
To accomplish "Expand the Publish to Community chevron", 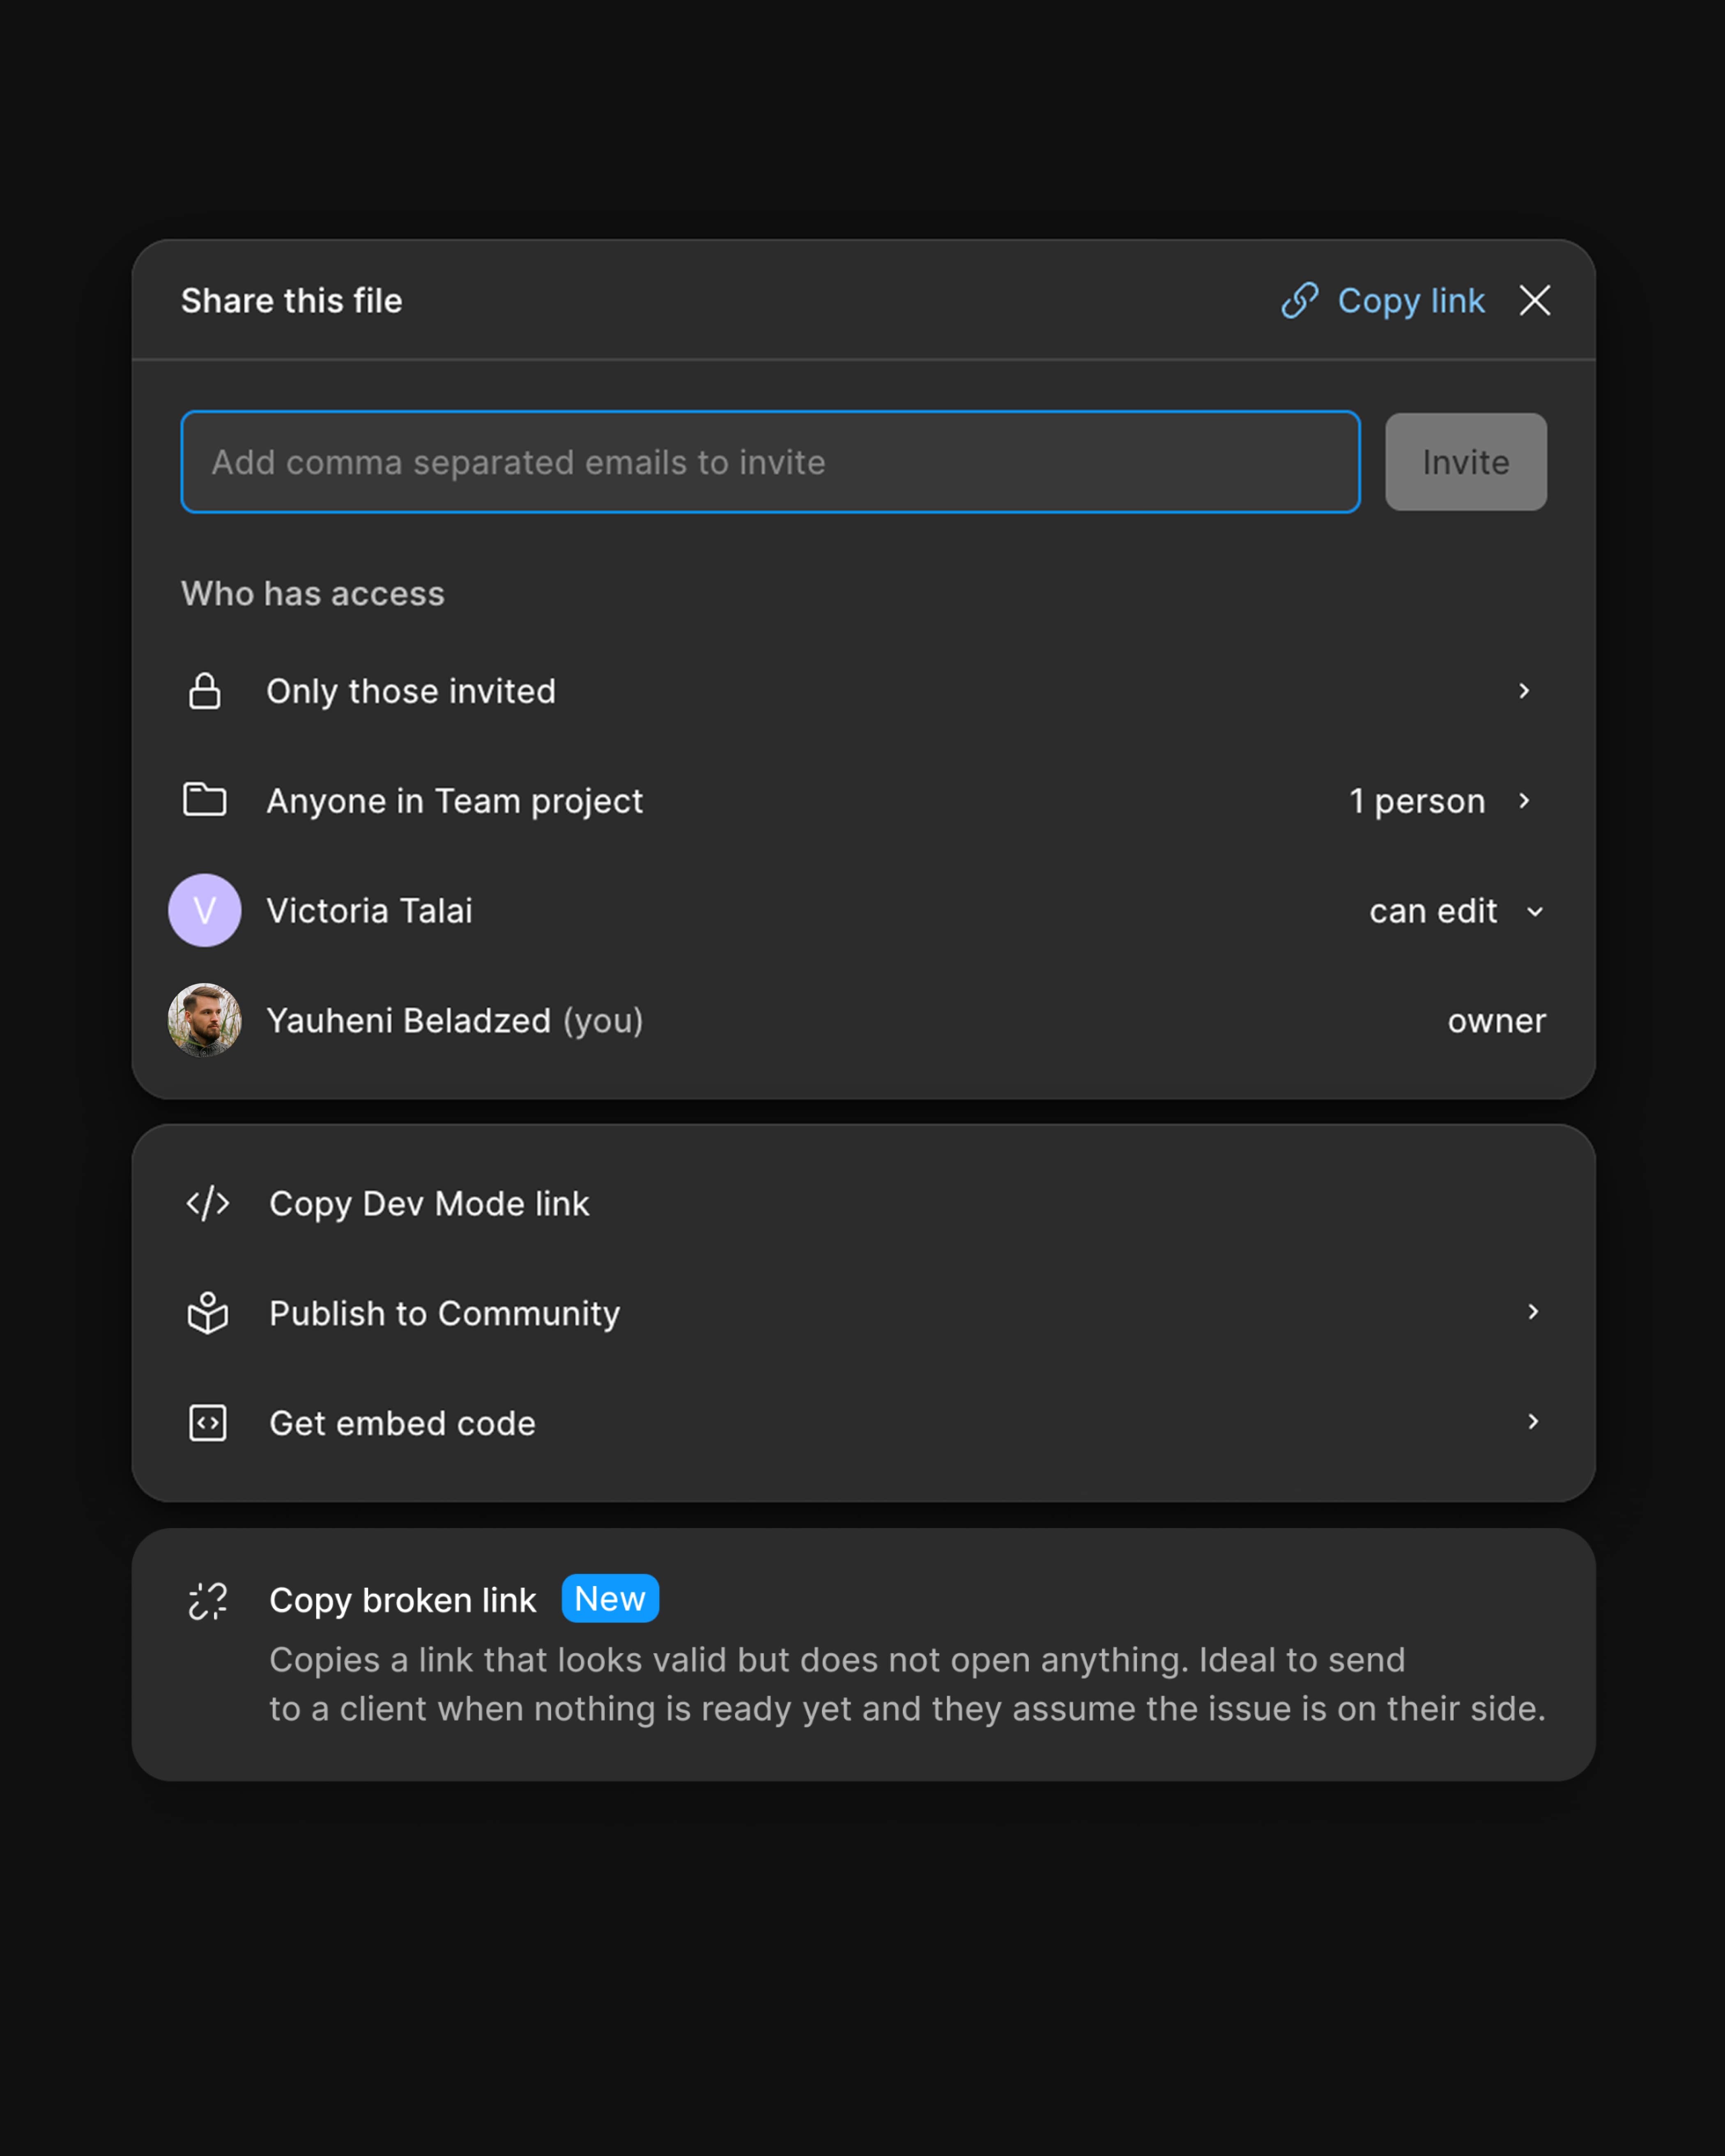I will tap(1533, 1312).
